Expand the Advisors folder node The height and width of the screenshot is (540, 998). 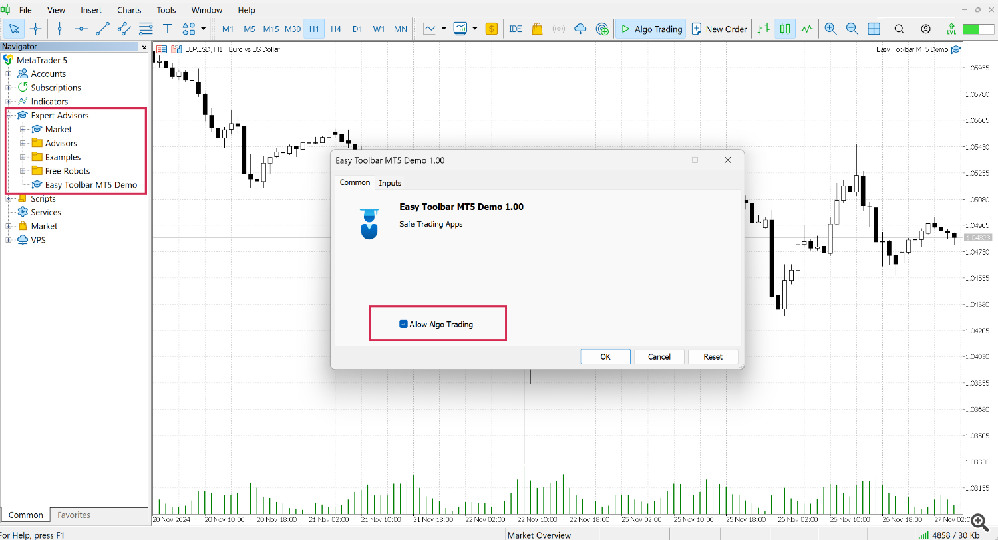23,143
